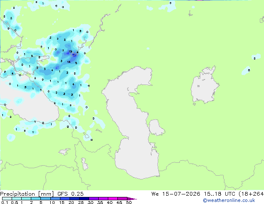Click the 'We 15-07-2026' date text

(x=176, y=194)
